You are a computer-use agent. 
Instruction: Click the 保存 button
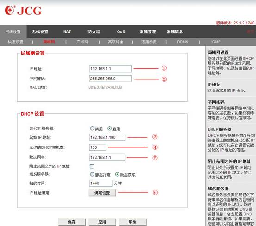pyautogui.click(x=72, y=222)
